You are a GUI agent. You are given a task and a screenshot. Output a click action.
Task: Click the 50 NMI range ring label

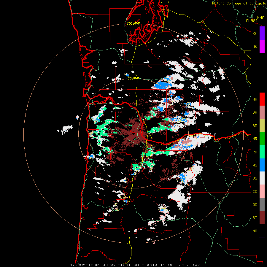(x=133, y=78)
